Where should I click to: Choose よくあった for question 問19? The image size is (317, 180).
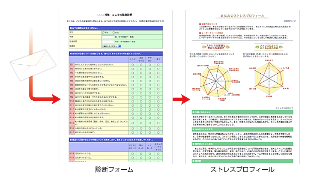click(150, 158)
